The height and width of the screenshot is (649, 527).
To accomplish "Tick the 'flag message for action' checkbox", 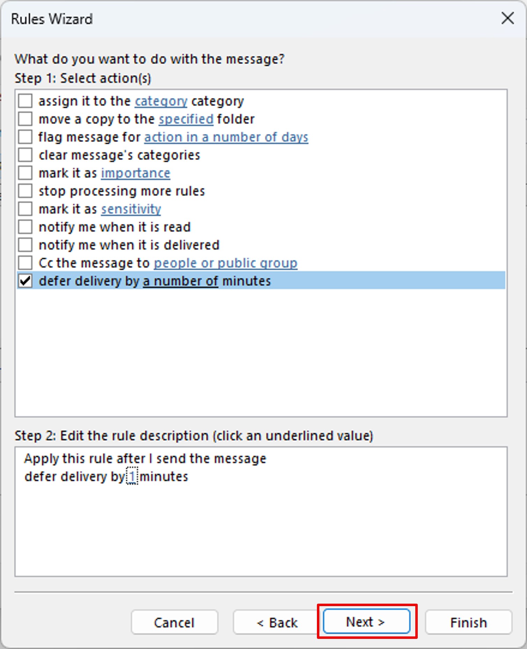I will (x=25, y=137).
